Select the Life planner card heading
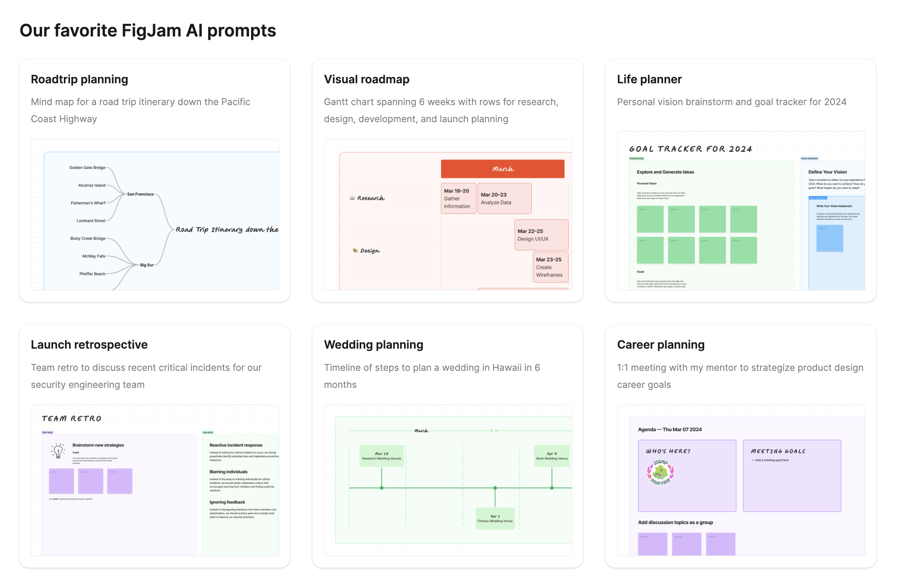Viewport: 897px width, 587px height. 649,79
